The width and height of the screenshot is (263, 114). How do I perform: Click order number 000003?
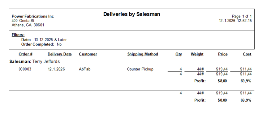25,69
